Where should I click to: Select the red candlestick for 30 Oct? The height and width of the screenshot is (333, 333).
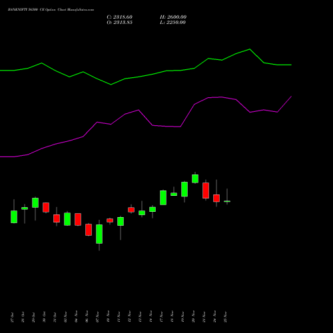tap(46, 207)
